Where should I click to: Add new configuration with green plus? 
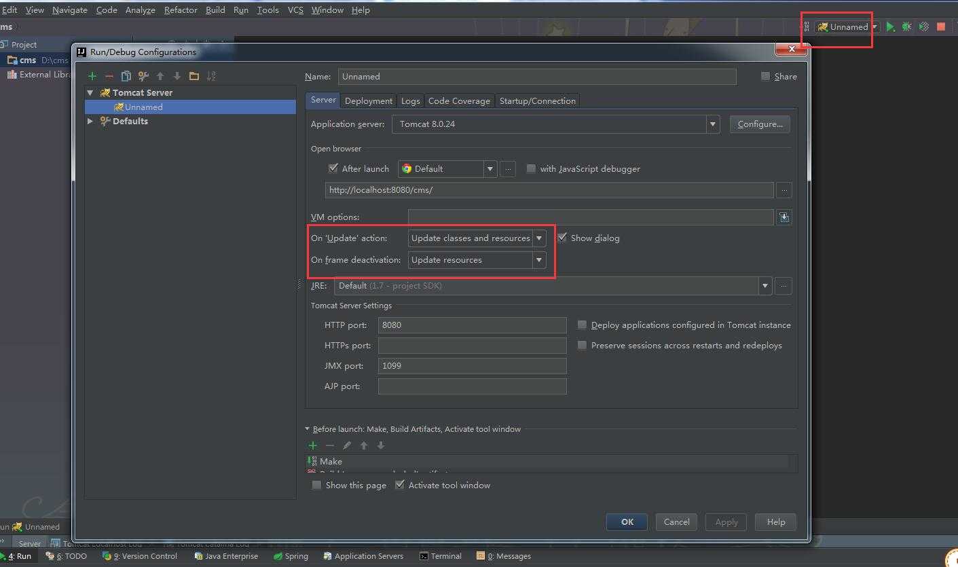[x=92, y=76]
